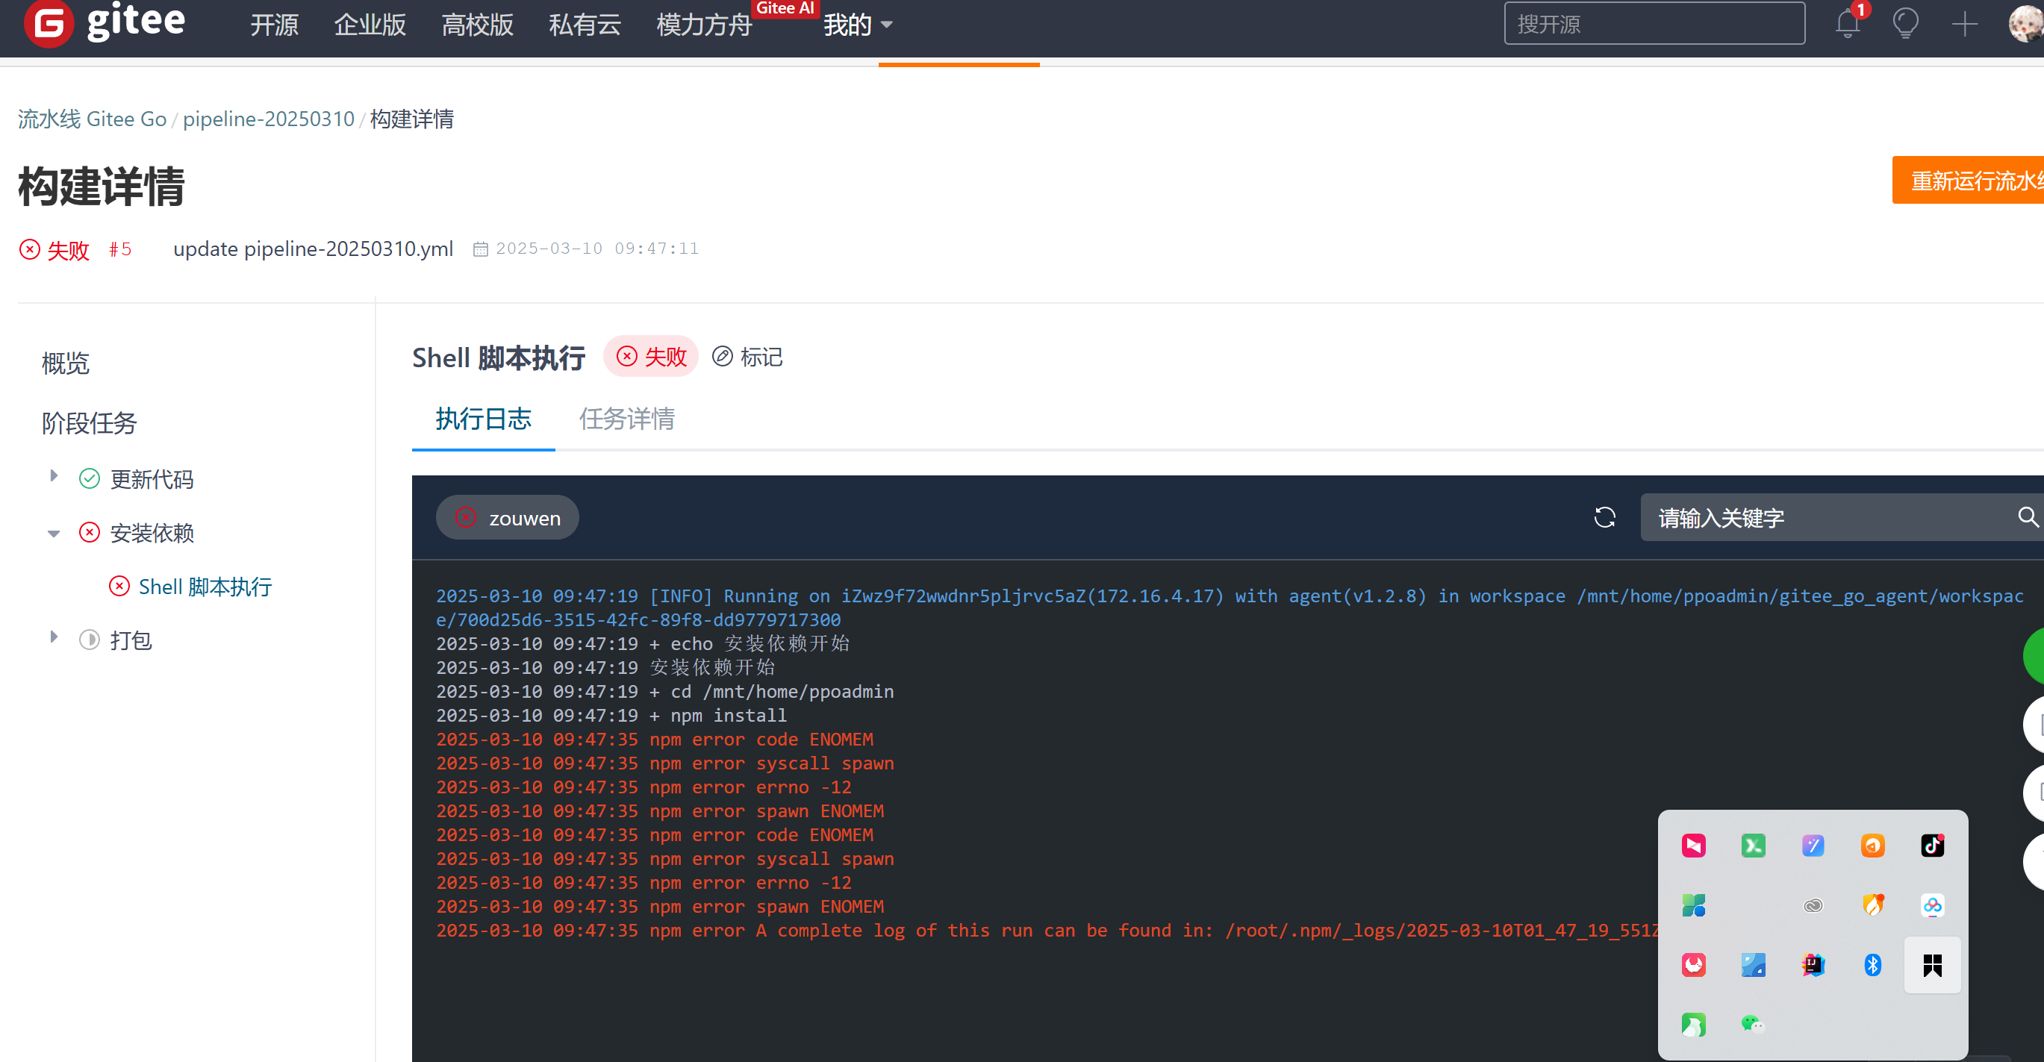The width and height of the screenshot is (2044, 1062).
Task: Click the pink play-shaped tray icon
Action: (1693, 846)
